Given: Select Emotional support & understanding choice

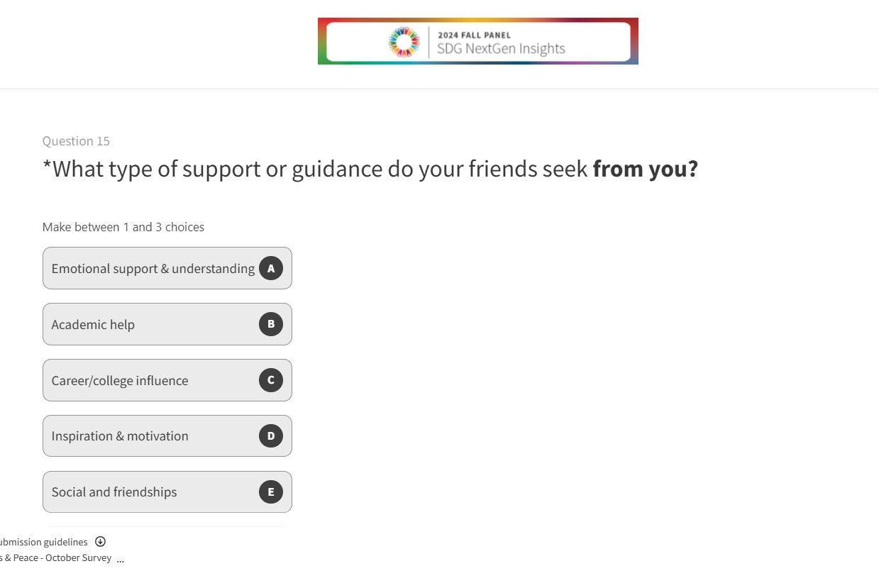Looking at the screenshot, I should (153, 269).
